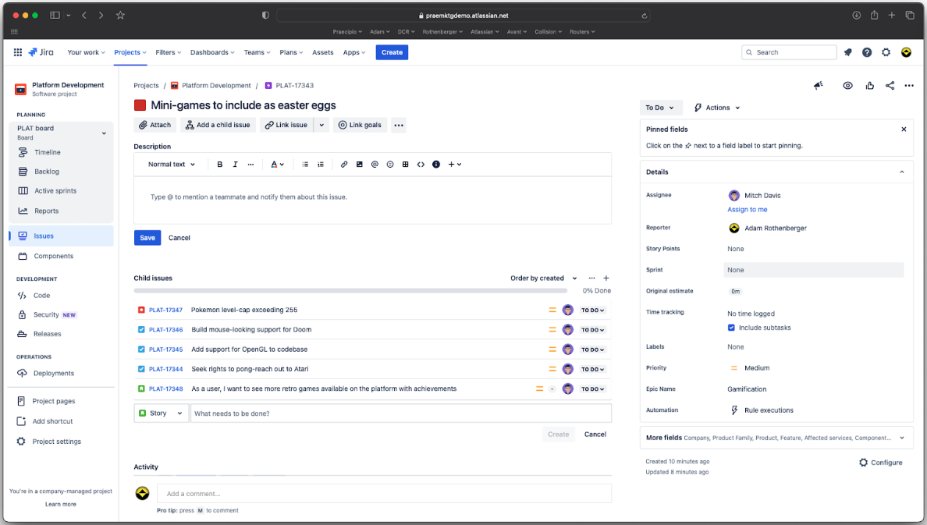
Task: Click the give feedback megaphone icon
Action: pyautogui.click(x=819, y=85)
